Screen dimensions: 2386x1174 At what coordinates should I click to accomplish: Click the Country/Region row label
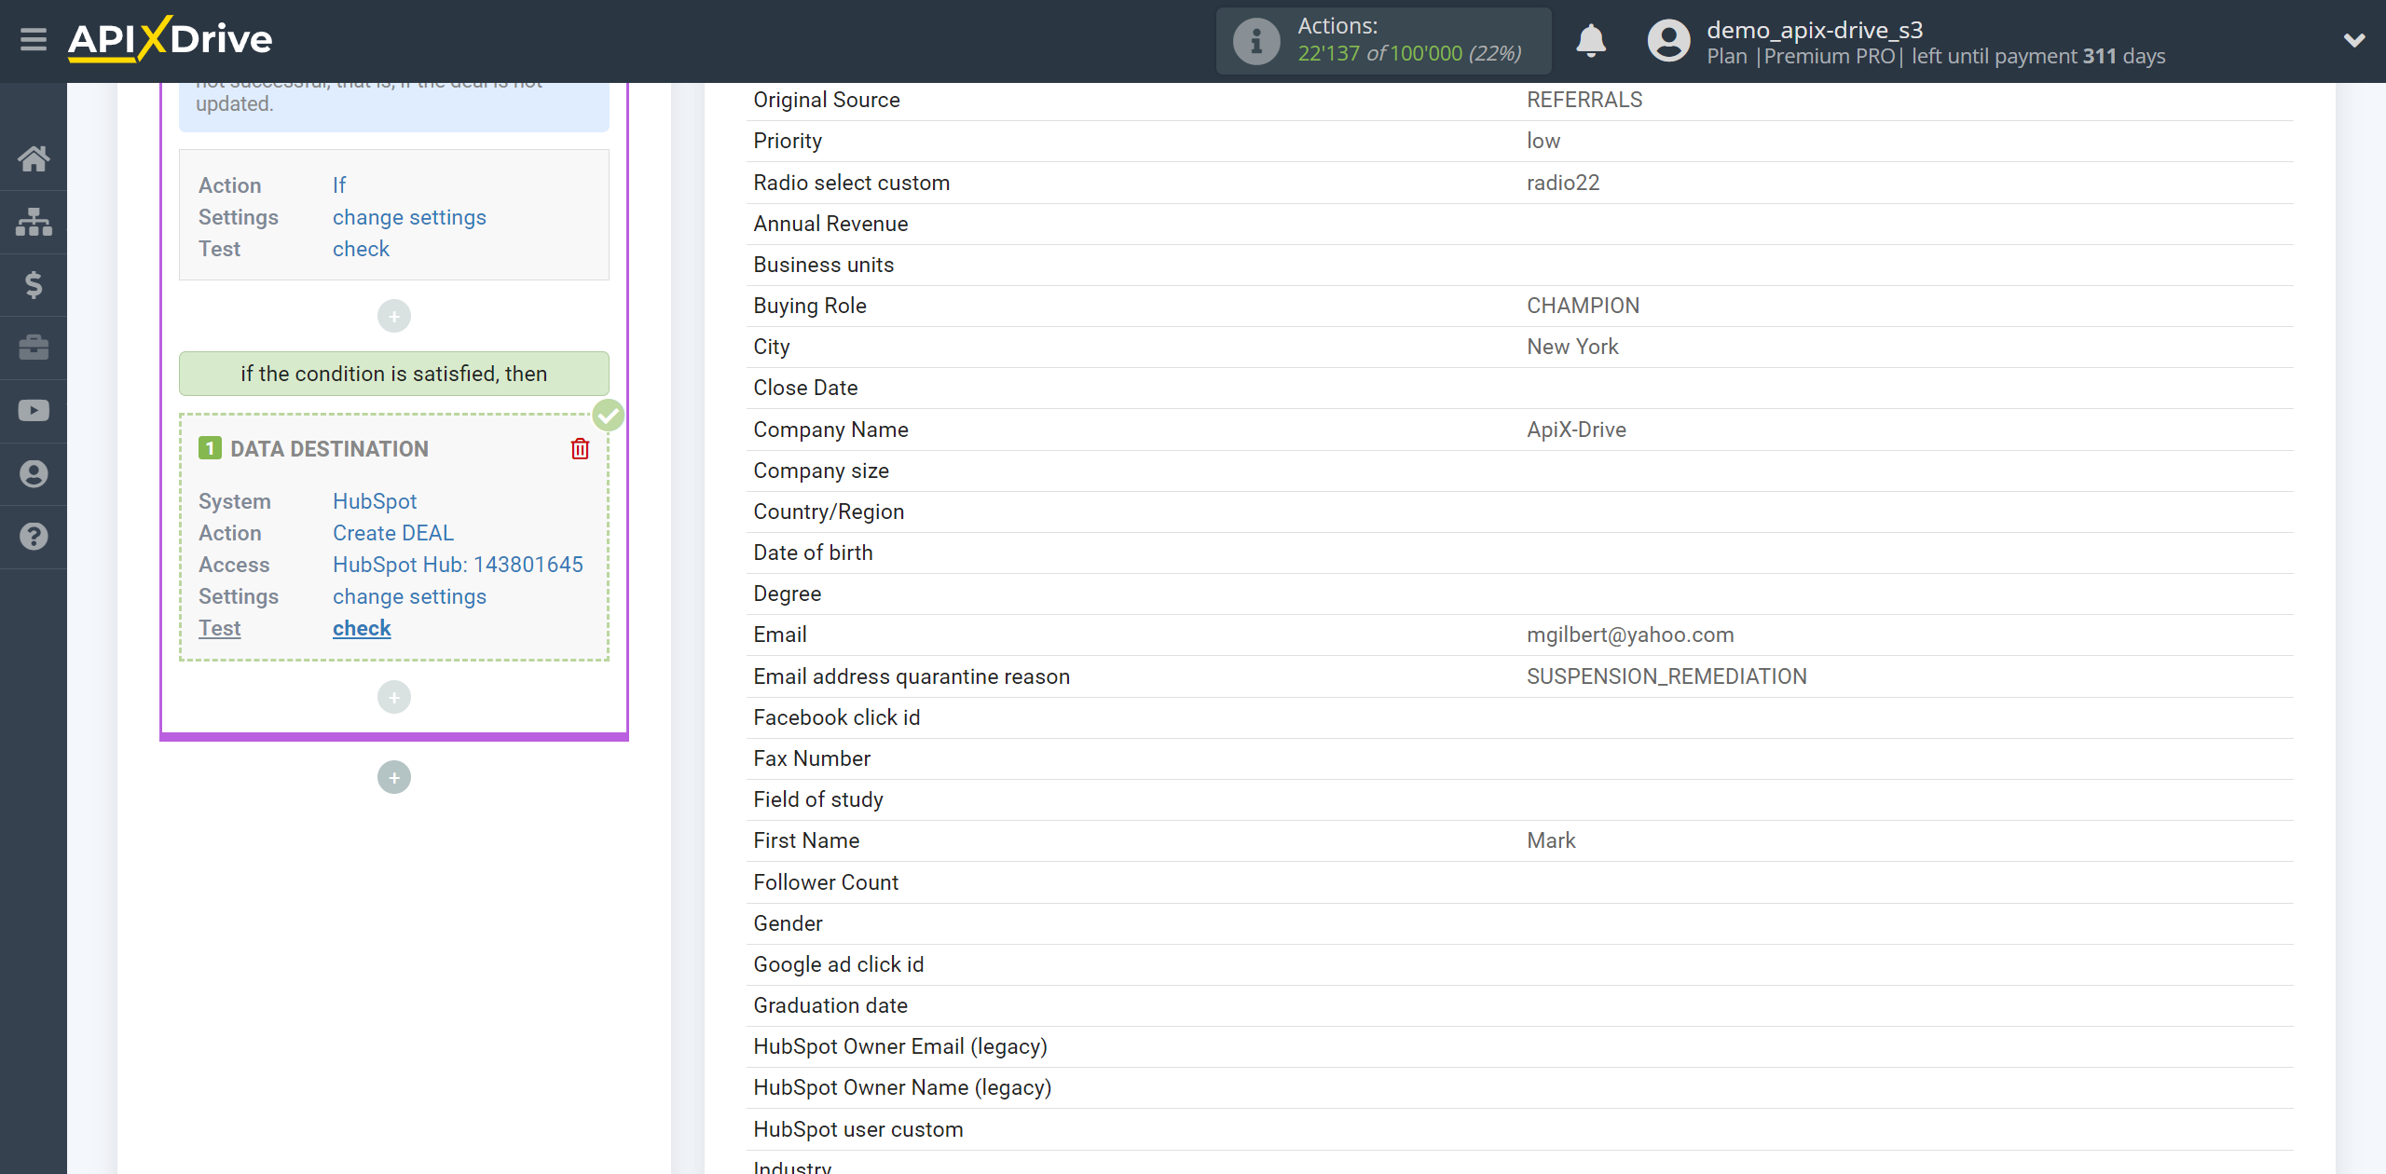(x=829, y=512)
